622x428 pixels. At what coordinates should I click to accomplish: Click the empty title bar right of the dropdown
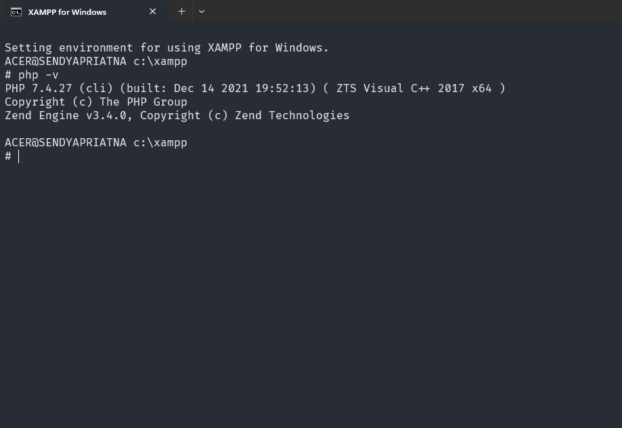(406, 12)
